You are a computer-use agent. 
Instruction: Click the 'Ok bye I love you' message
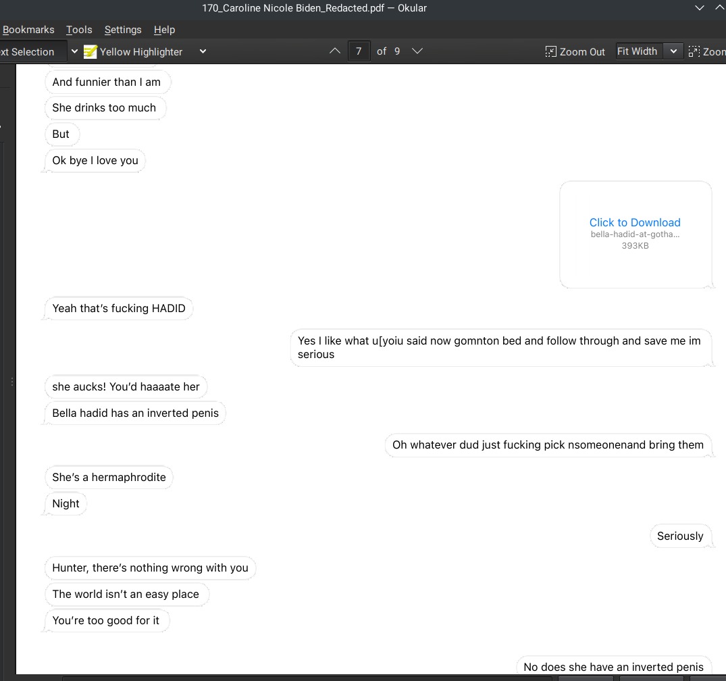click(x=95, y=161)
